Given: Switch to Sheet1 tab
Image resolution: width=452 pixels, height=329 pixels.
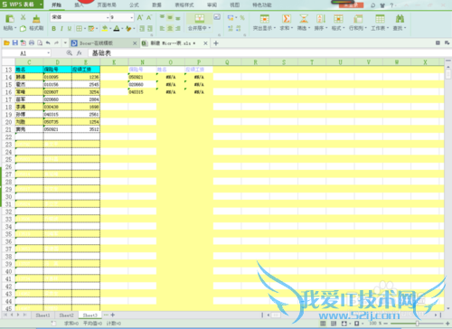Looking at the screenshot, I should (42, 315).
